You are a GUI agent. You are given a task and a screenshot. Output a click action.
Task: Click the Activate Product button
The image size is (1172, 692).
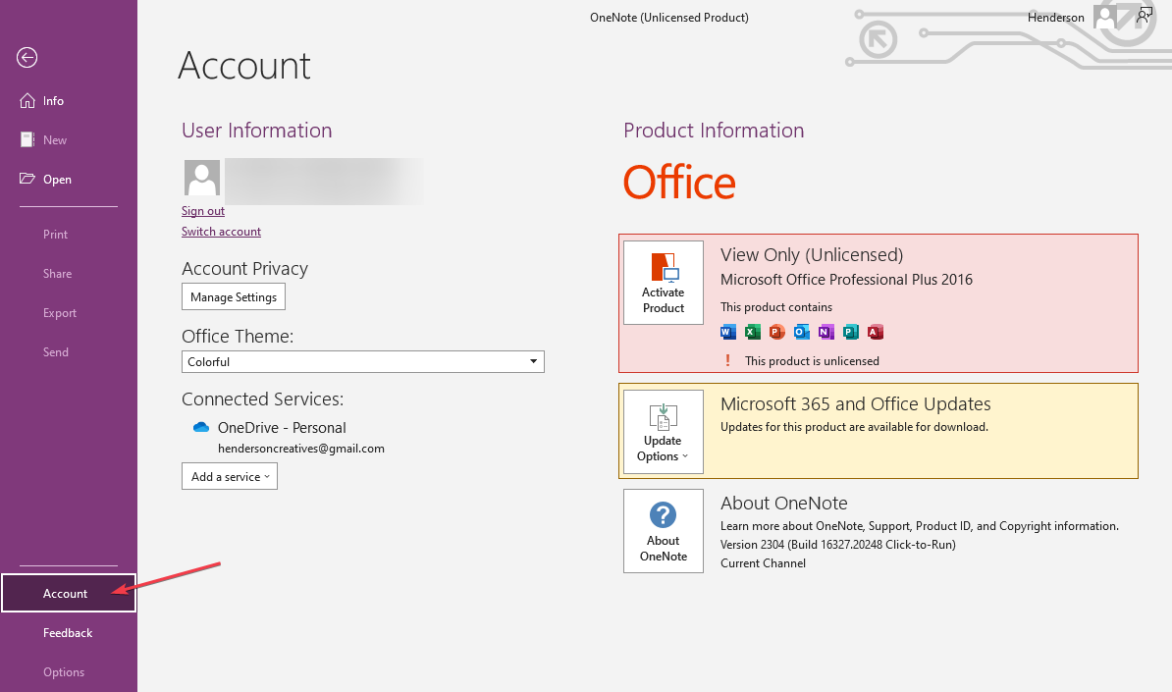point(663,283)
